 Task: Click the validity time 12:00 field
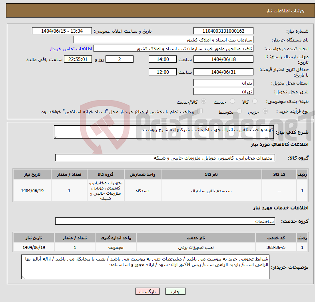coord(163,72)
